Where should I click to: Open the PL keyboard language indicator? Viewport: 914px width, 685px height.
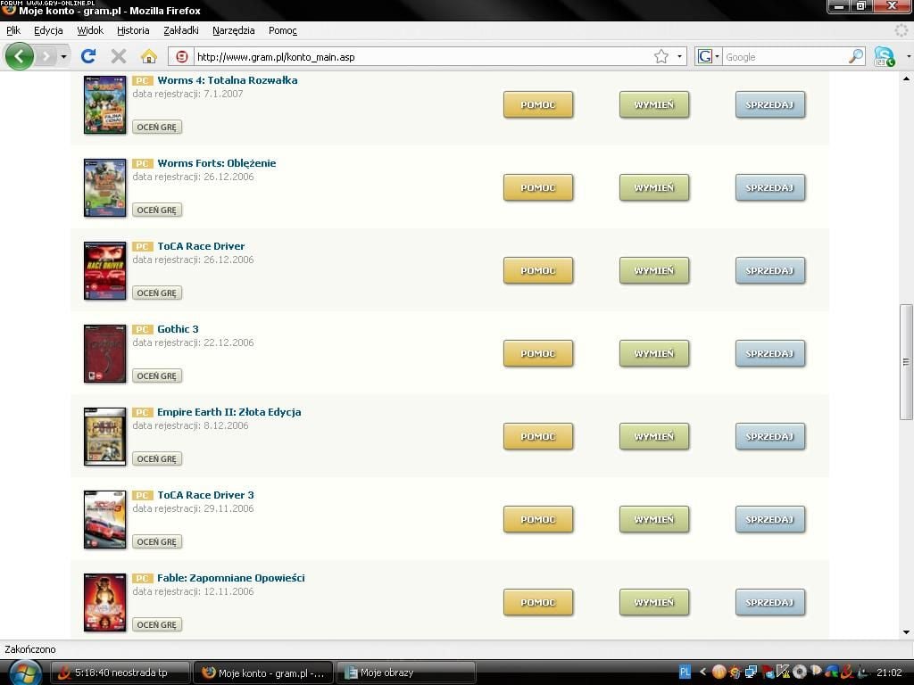tap(685, 672)
